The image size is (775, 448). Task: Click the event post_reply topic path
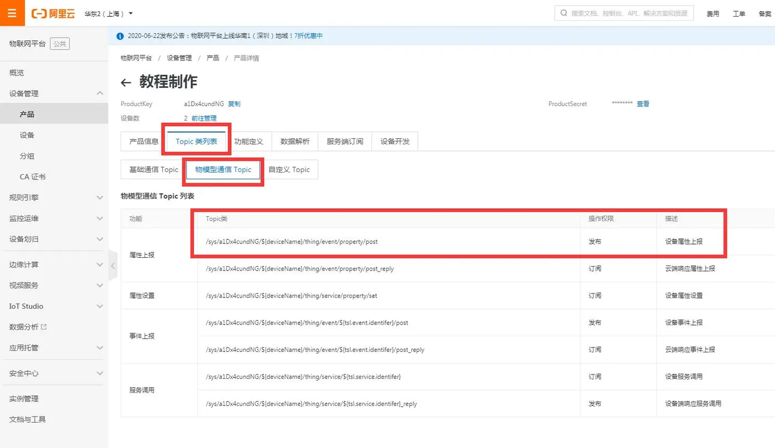point(315,350)
